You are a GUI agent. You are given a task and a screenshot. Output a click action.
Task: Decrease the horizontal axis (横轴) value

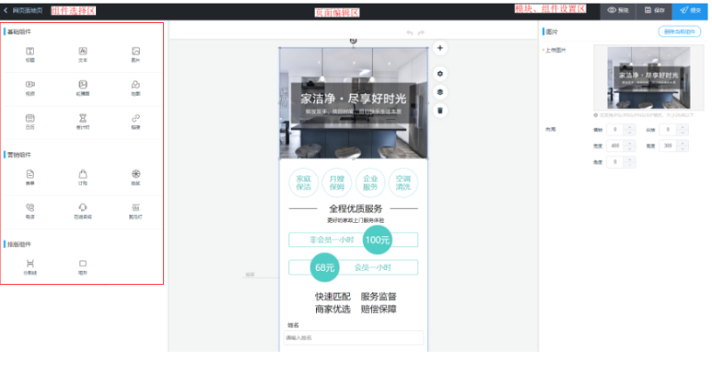629,132
